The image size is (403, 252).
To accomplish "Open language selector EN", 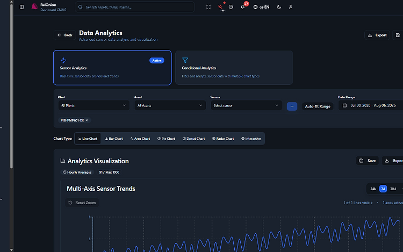I will point(261,7).
